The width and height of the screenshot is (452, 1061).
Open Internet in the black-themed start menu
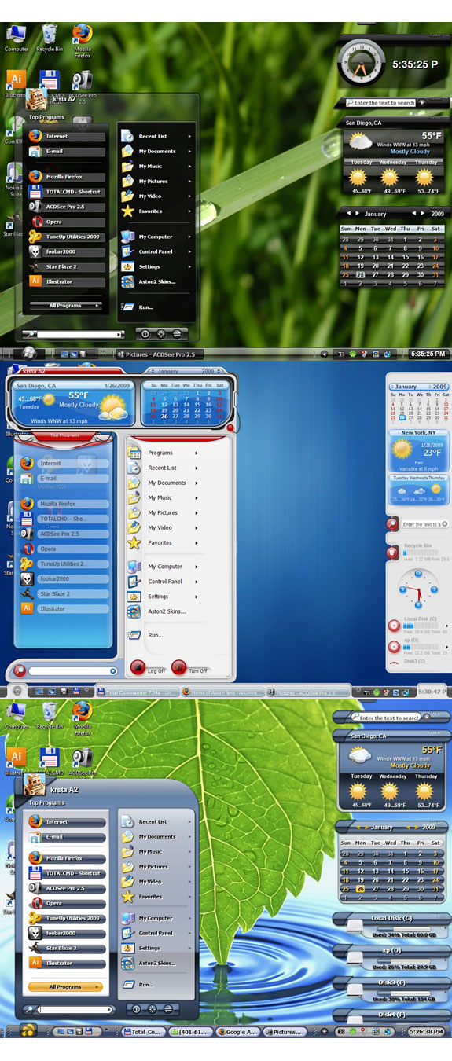point(66,136)
